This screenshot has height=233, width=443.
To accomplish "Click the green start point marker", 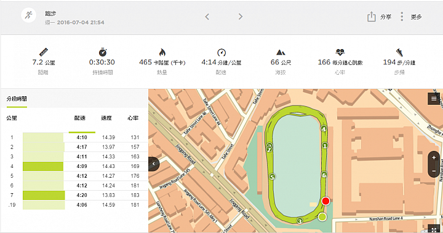I will click(x=322, y=217).
